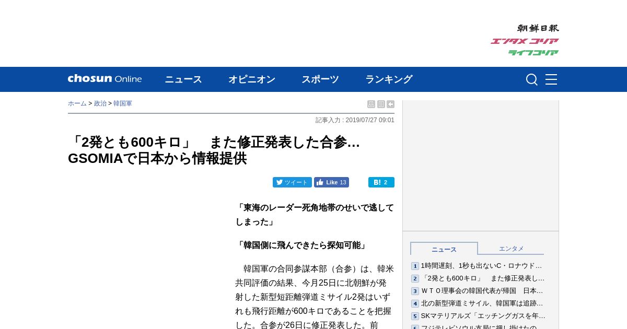Viewport: 627px width, 329px height.
Task: Click the paragraph starting 韓国軍の合同参謀本部
Action: pos(315,297)
